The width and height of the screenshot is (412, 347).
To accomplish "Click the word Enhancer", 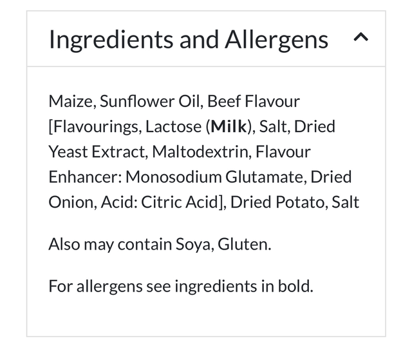I will click(84, 177).
